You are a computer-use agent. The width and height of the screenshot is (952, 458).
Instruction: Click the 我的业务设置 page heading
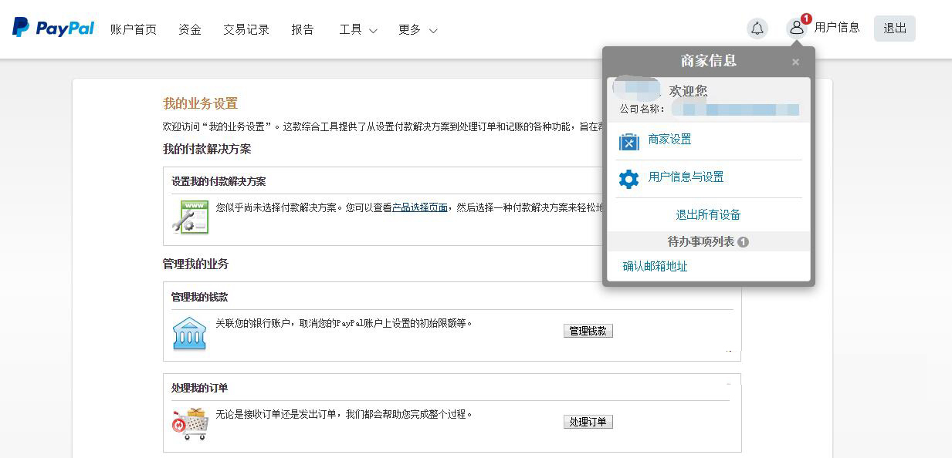point(200,103)
